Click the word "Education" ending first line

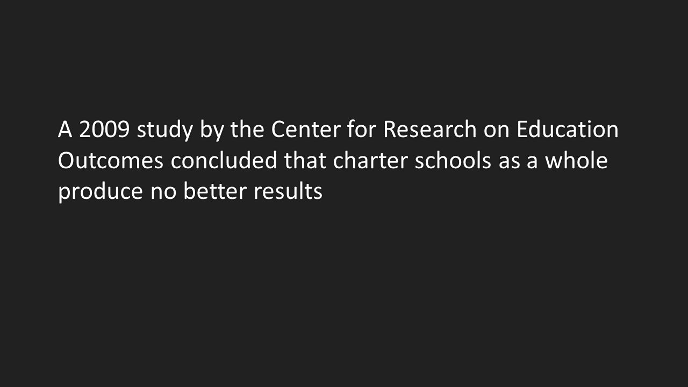(x=568, y=130)
